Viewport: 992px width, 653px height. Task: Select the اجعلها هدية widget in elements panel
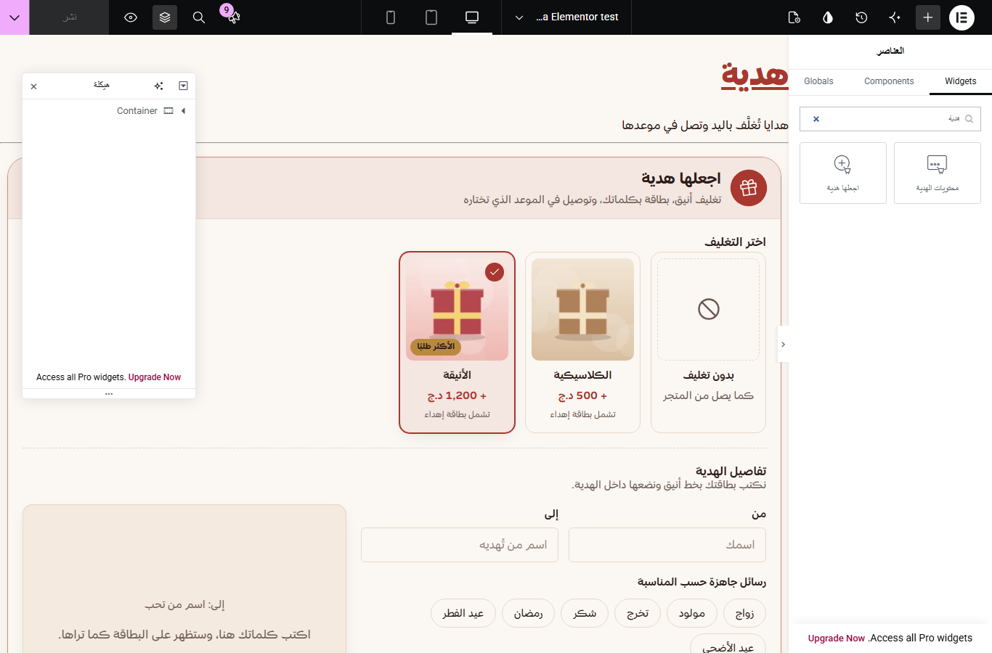point(843,173)
